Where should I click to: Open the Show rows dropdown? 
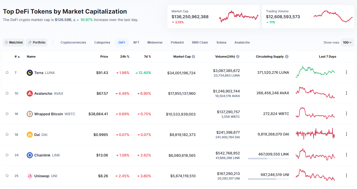click(x=347, y=42)
